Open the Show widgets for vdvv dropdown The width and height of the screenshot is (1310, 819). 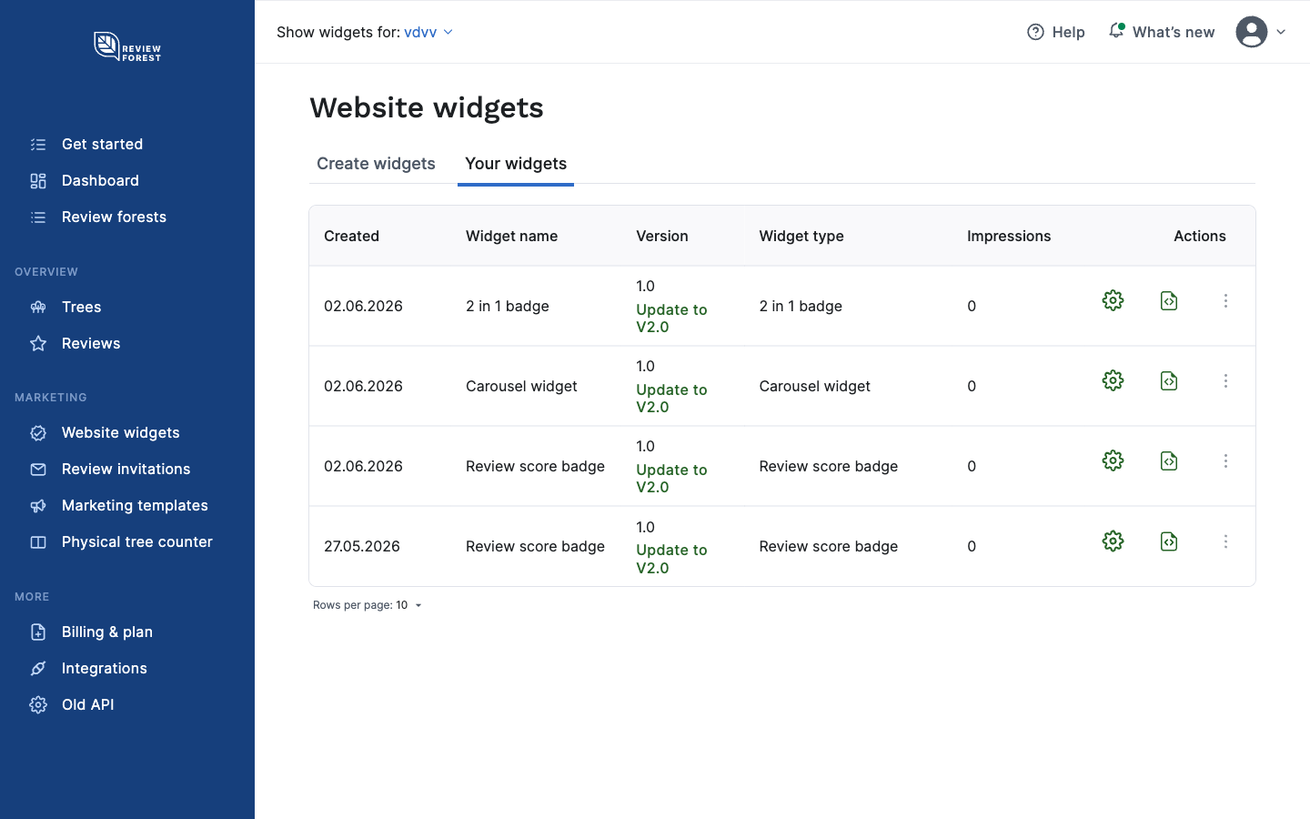(428, 32)
